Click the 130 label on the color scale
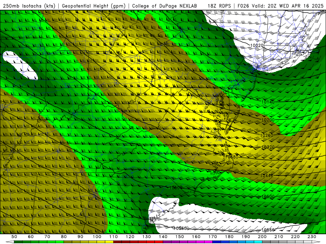Viewport: 326px width, 244px height. point(147,237)
